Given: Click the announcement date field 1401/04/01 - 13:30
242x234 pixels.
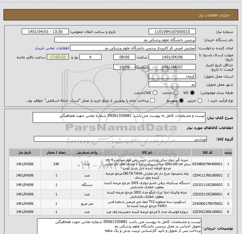Looking at the screenshot, I should pyautogui.click(x=45, y=32).
